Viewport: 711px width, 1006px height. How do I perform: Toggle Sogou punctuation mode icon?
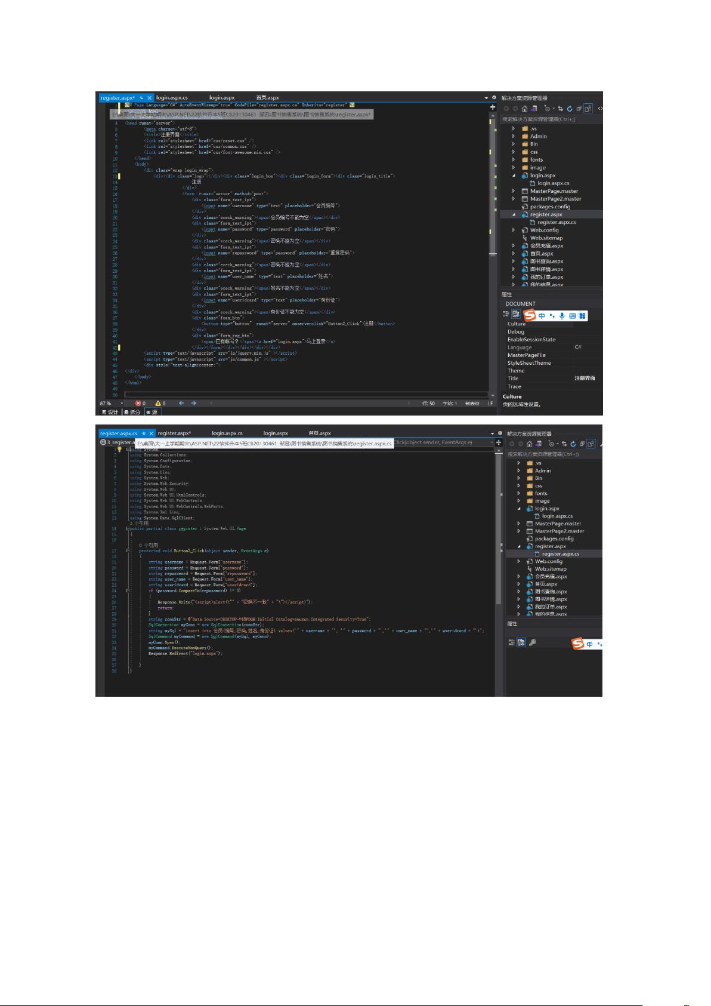pyautogui.click(x=552, y=315)
